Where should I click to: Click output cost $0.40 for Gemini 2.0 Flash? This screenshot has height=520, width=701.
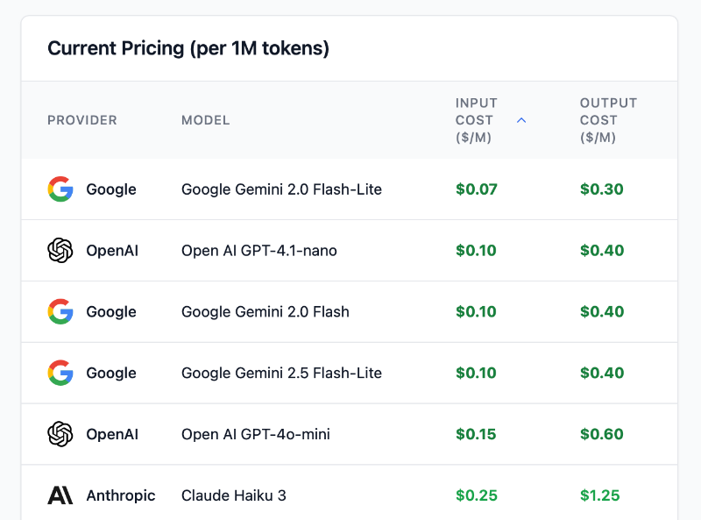[x=602, y=312]
